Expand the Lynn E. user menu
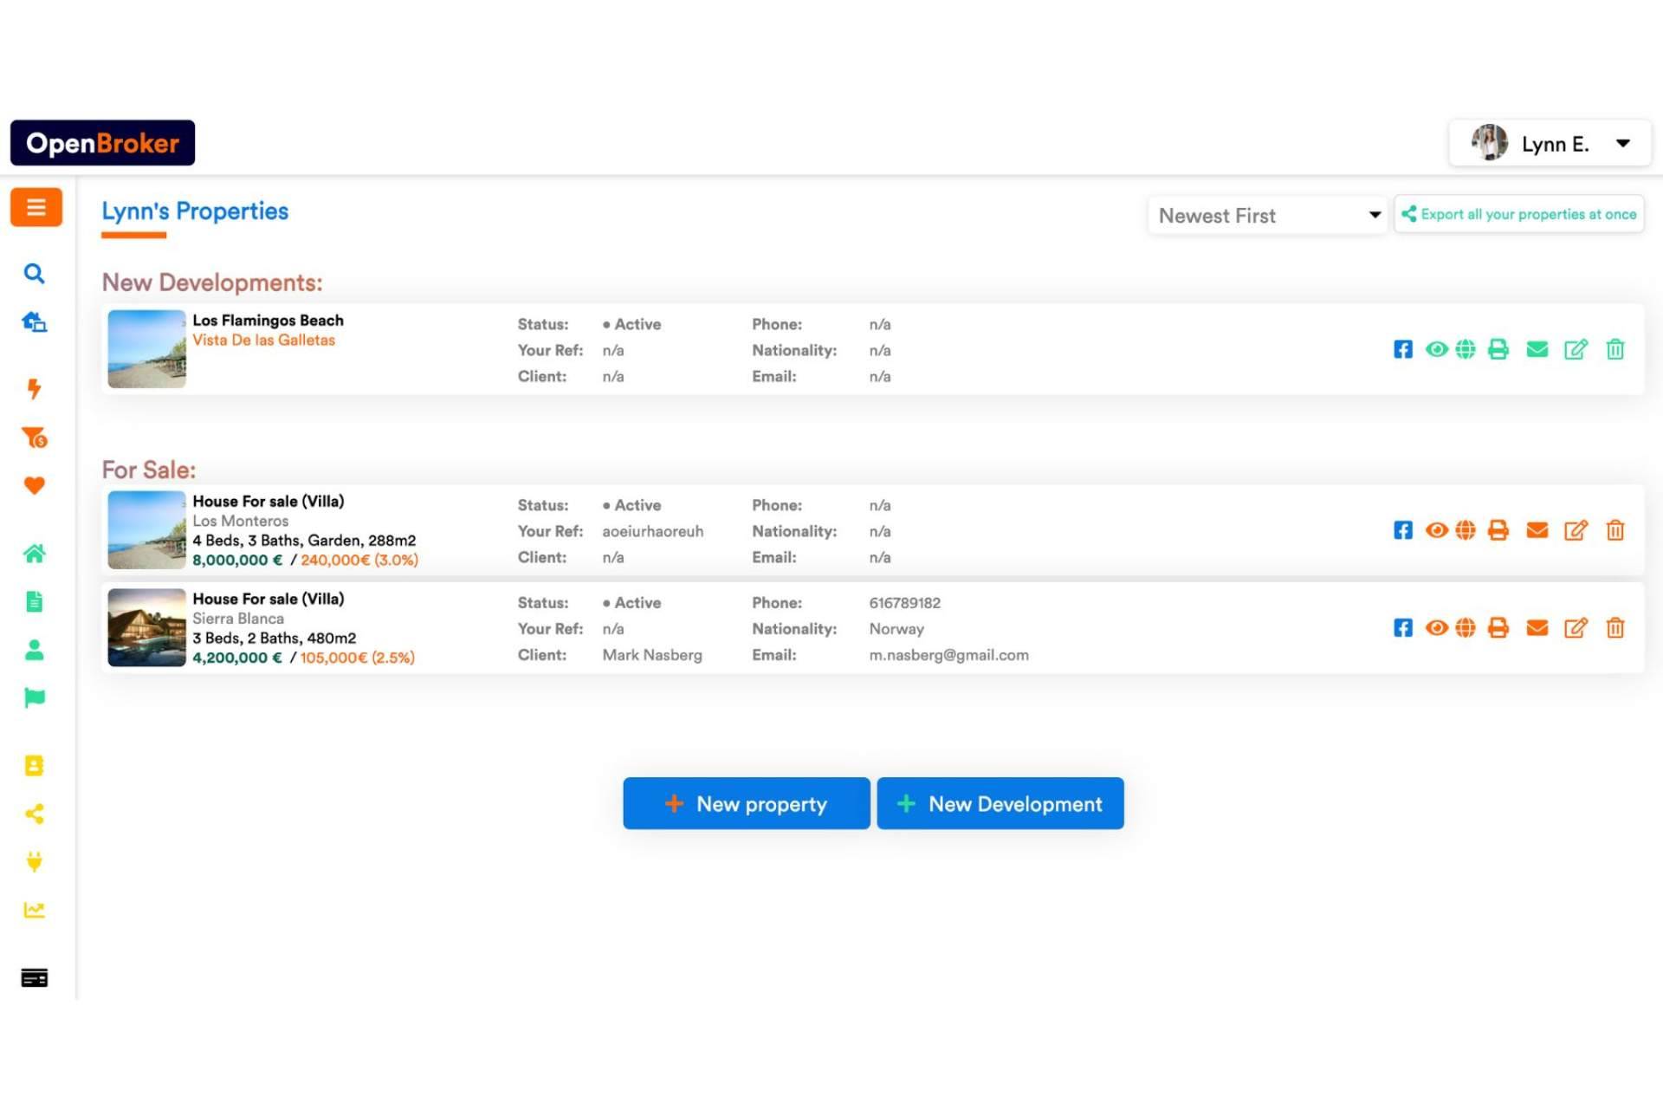The height and width of the screenshot is (1109, 1663). pos(1550,144)
